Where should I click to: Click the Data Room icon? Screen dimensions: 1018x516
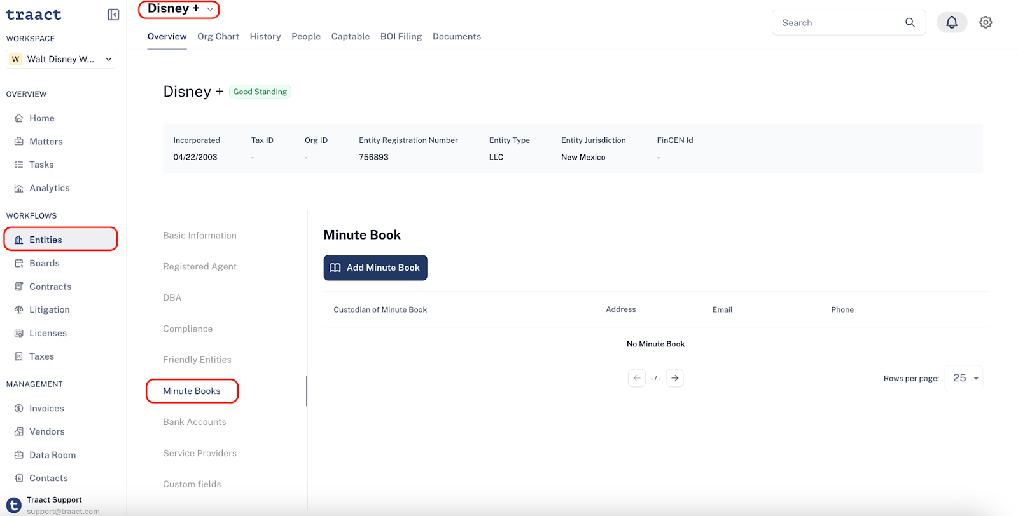point(19,455)
